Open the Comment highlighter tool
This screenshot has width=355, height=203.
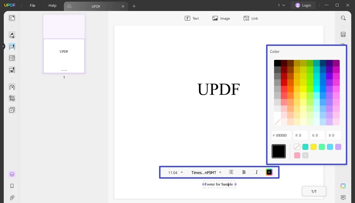click(12, 35)
